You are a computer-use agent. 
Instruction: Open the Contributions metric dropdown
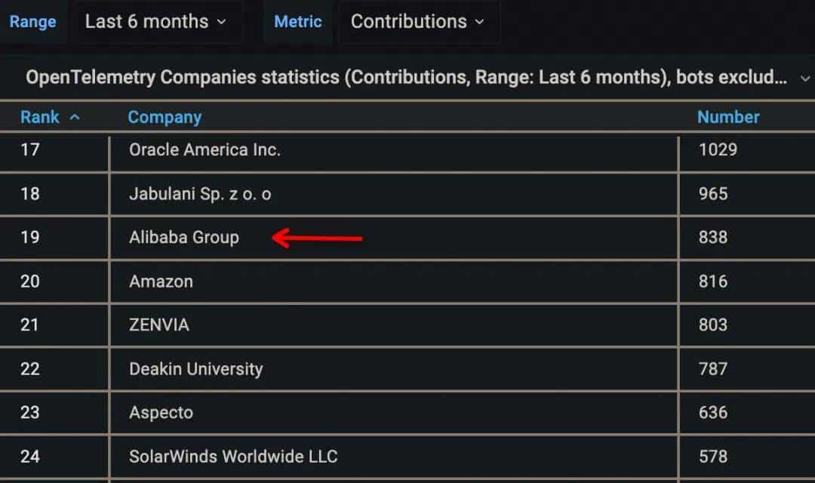(x=417, y=22)
